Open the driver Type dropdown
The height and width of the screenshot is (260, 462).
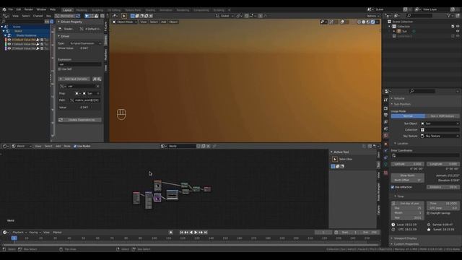coord(85,43)
